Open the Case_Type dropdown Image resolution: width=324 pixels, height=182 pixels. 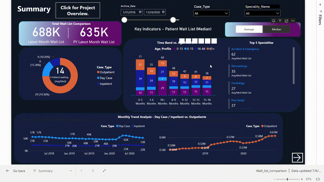(x=211, y=13)
